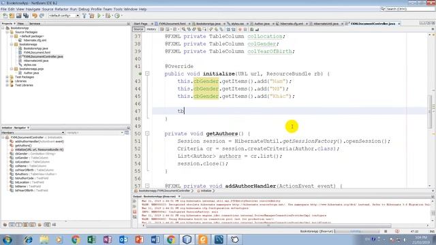Screen dimensions: 436x245
Task: Expand the Test Libraries node
Action: (7, 85)
